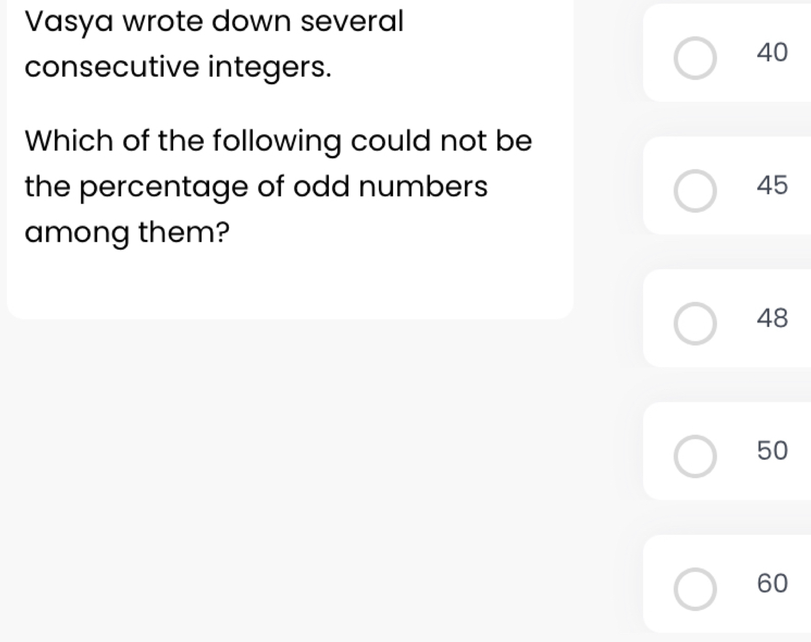811x642 pixels.
Task: Choose the 45 radio button
Action: (695, 191)
